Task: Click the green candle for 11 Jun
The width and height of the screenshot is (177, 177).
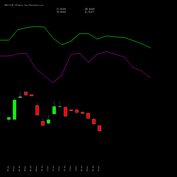Action: pyautogui.click(x=48, y=121)
